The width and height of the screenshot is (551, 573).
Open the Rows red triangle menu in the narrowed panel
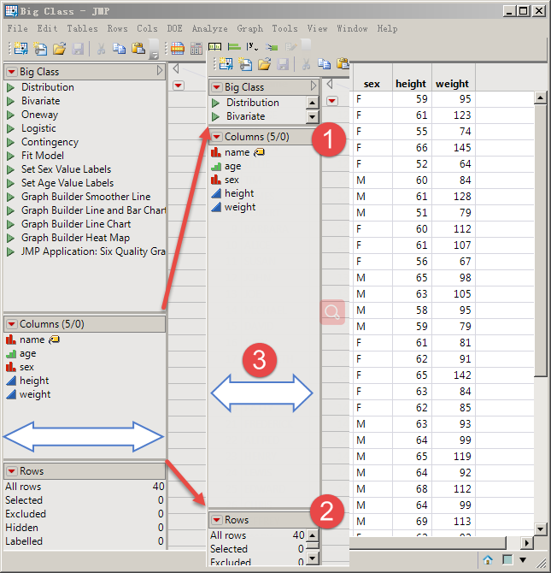point(217,520)
